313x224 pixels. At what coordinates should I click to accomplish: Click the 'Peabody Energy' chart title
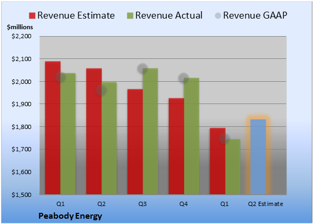coord(70,216)
